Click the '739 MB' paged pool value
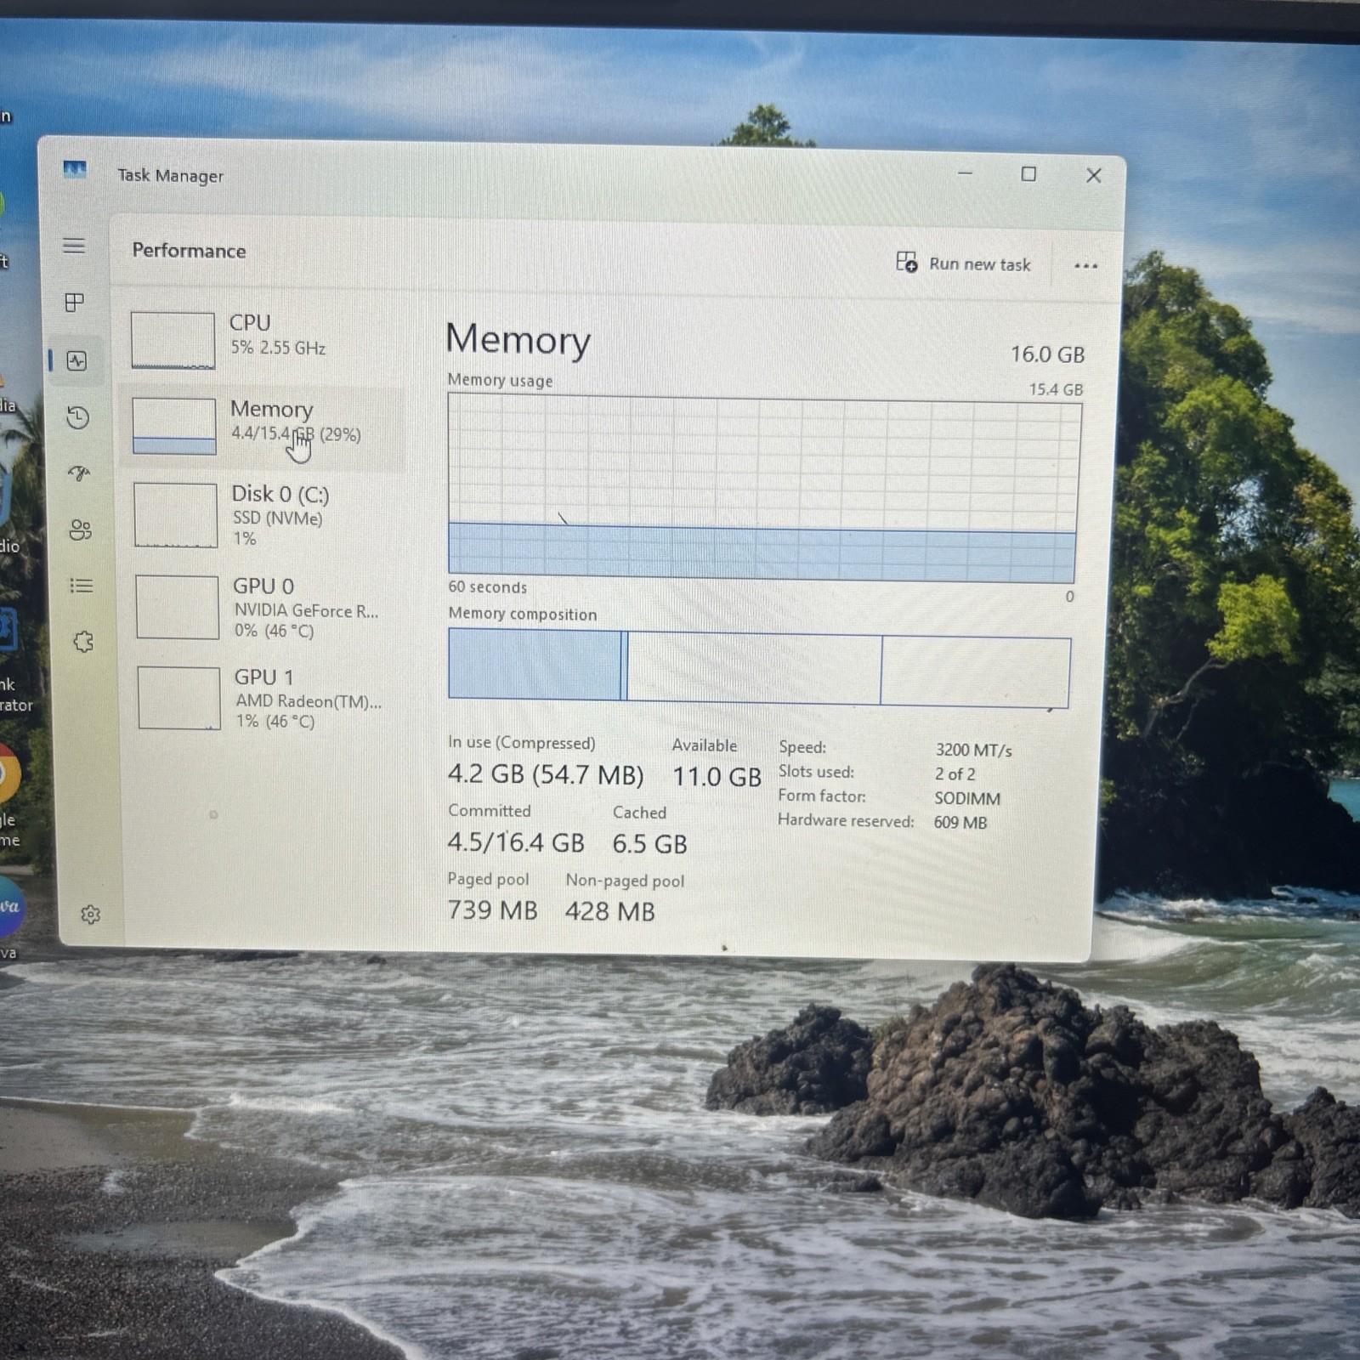This screenshot has width=1360, height=1360. tap(492, 910)
